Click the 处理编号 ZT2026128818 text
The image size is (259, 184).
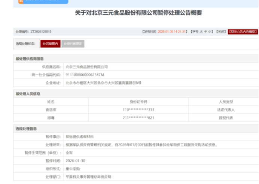click(x=33, y=31)
